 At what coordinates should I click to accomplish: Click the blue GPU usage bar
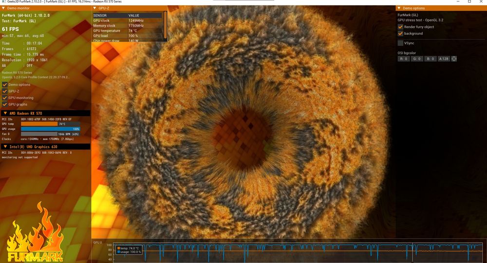pyautogui.click(x=50, y=129)
